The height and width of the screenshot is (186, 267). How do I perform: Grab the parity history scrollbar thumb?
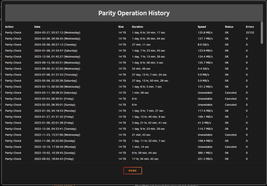[x=262, y=33]
